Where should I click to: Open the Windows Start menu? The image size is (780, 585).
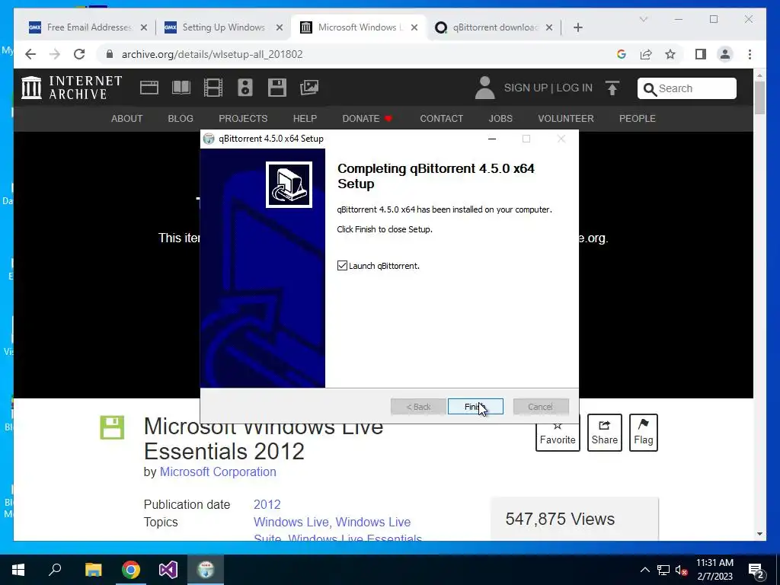(x=18, y=570)
